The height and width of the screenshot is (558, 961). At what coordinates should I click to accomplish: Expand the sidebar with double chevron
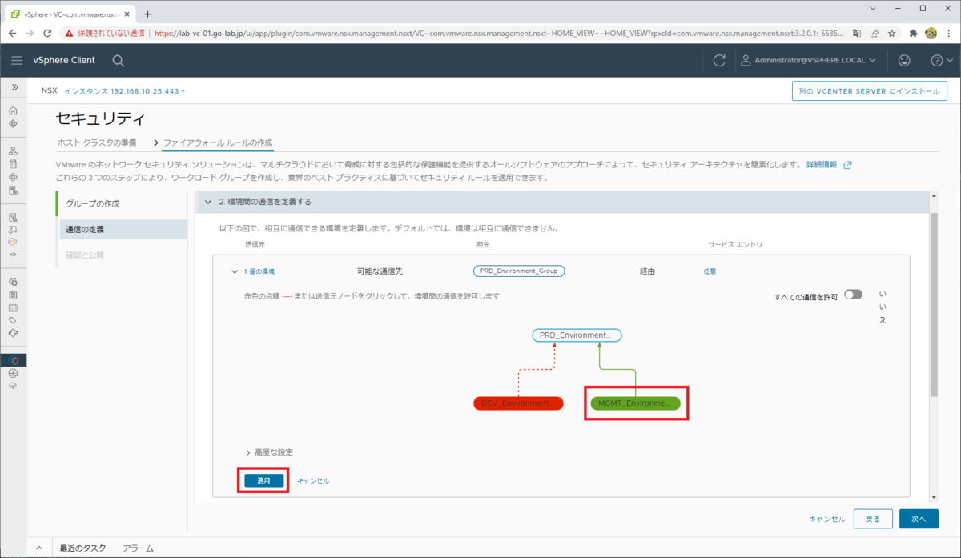point(14,86)
